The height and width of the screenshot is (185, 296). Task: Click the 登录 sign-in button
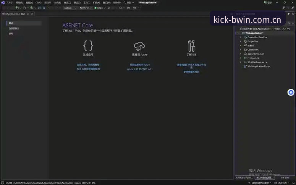coord(268,3)
